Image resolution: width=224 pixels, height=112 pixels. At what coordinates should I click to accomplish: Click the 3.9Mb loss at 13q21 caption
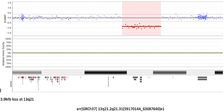(x=17, y=99)
